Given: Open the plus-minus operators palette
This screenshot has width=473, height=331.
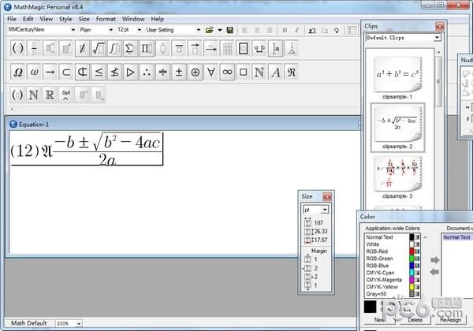Looking at the screenshot, I should coord(179,72).
